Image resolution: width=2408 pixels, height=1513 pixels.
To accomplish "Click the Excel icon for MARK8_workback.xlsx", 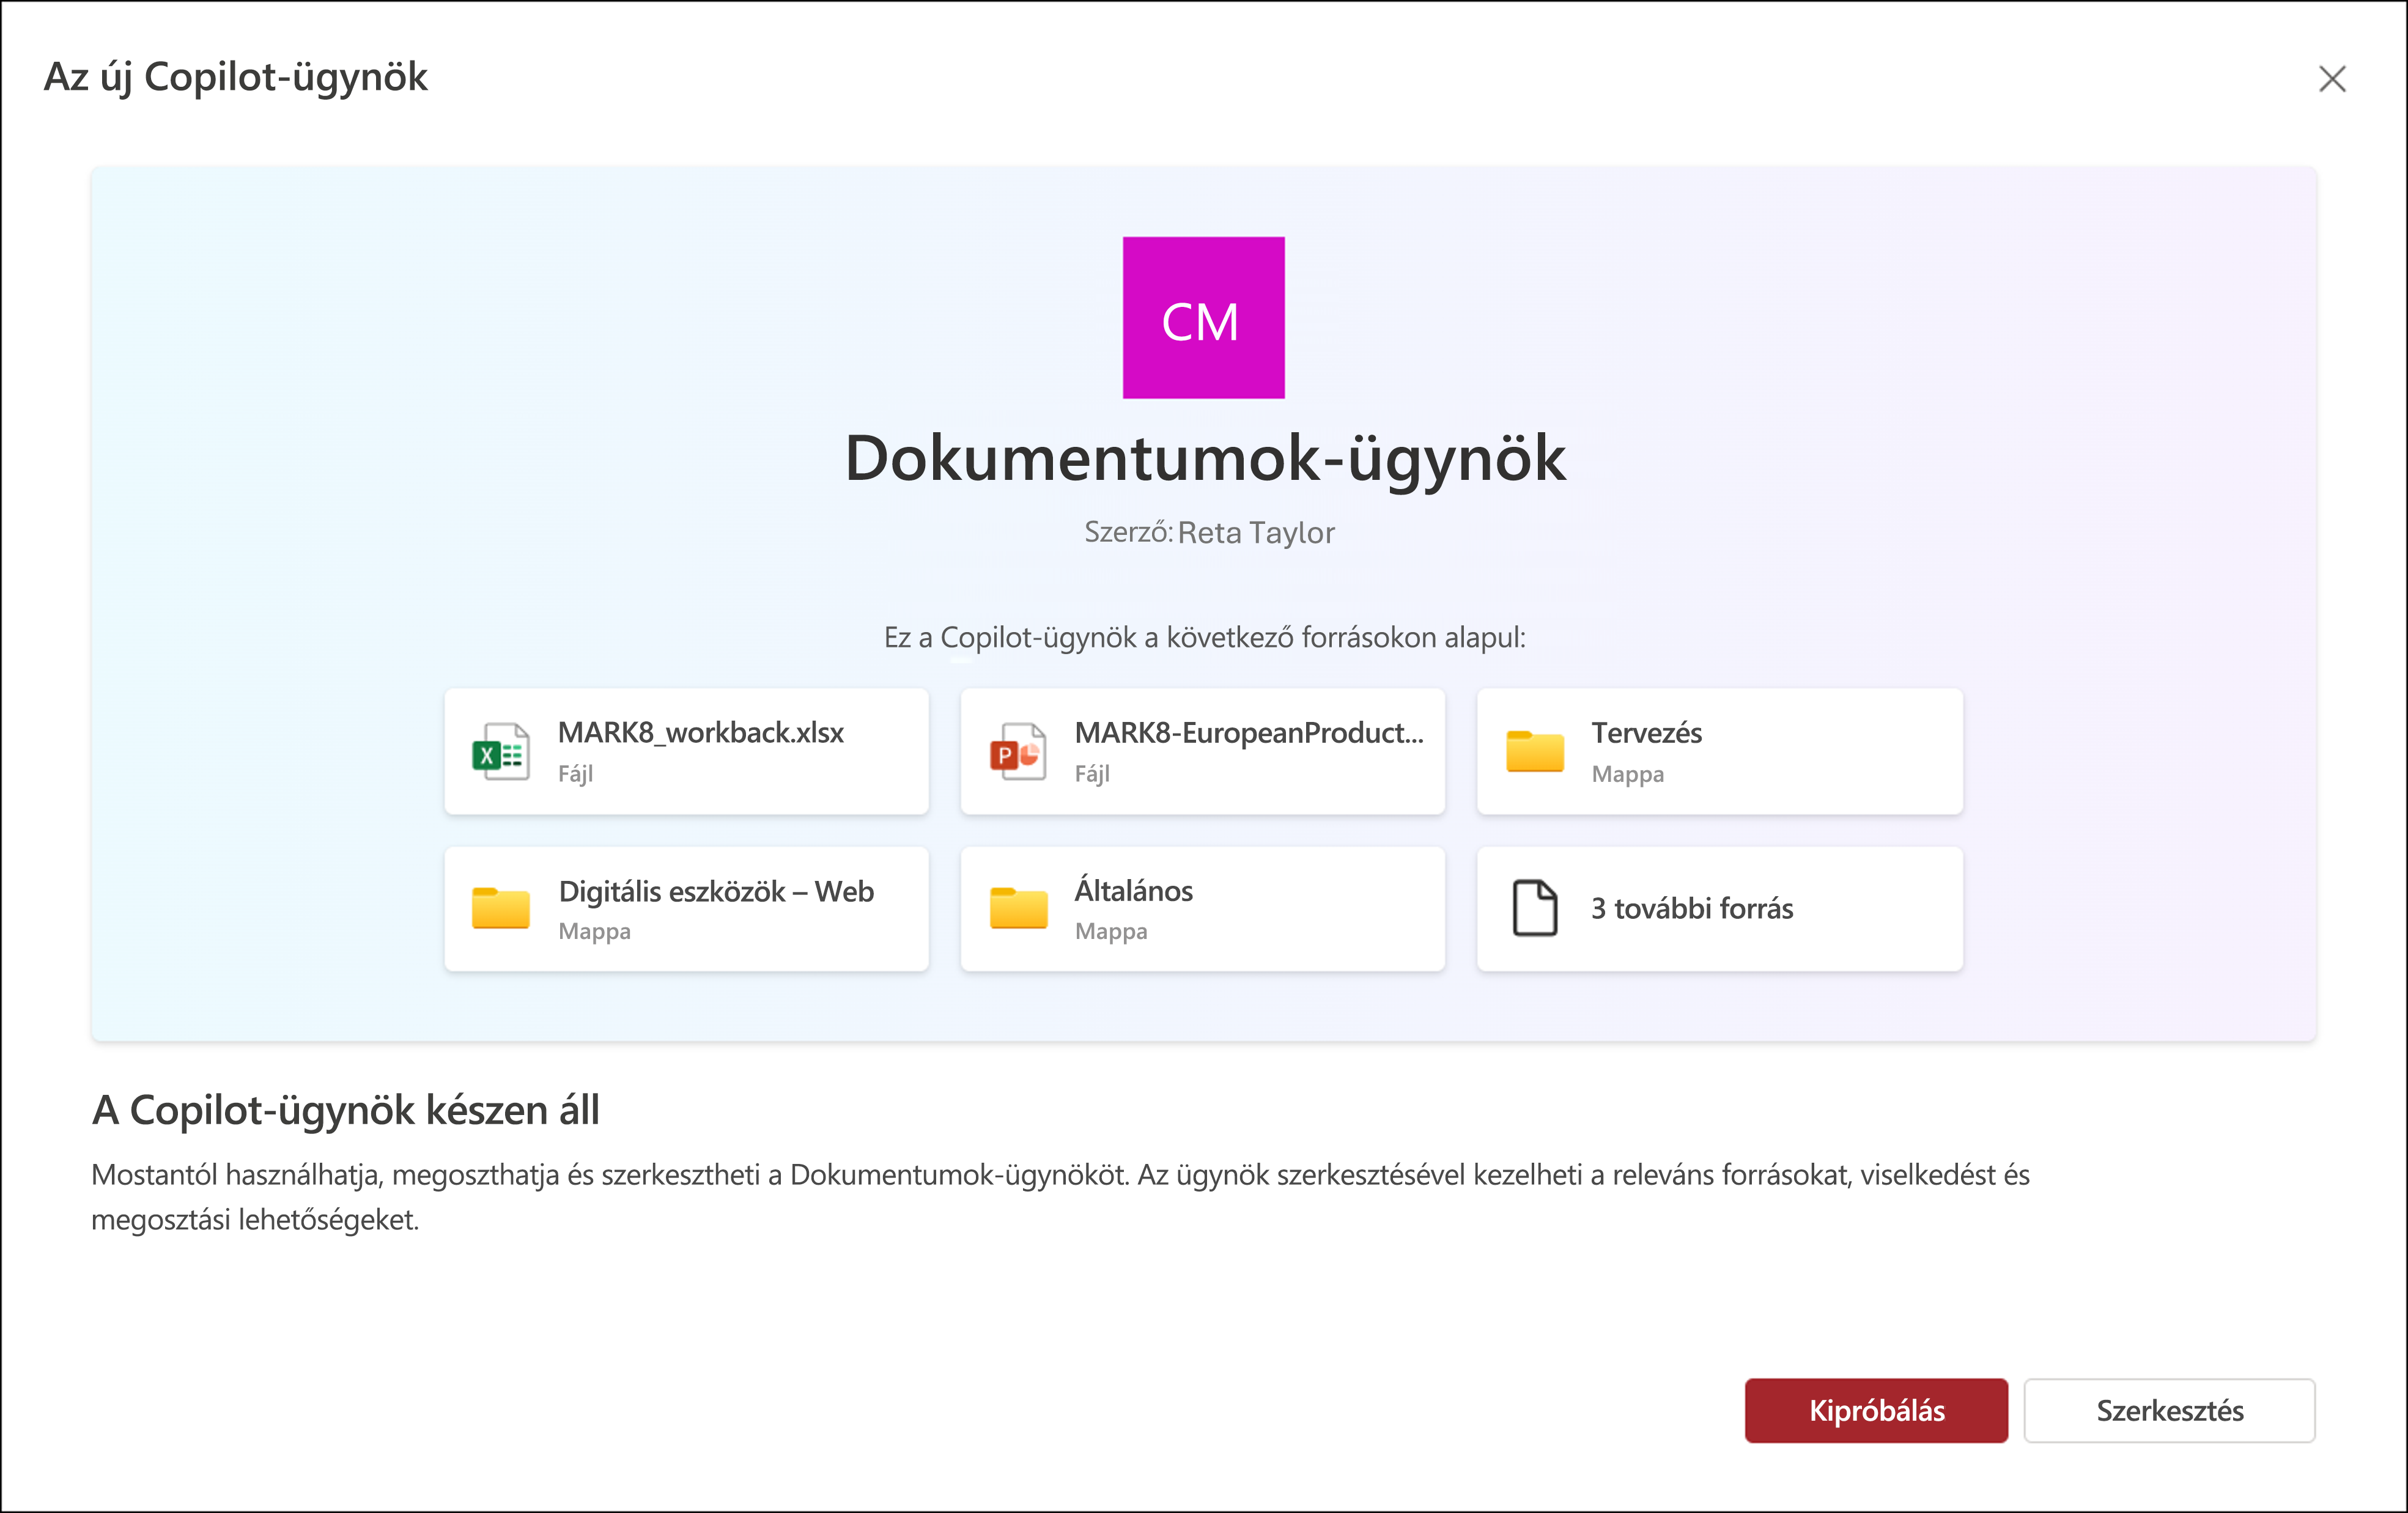I will 501,752.
